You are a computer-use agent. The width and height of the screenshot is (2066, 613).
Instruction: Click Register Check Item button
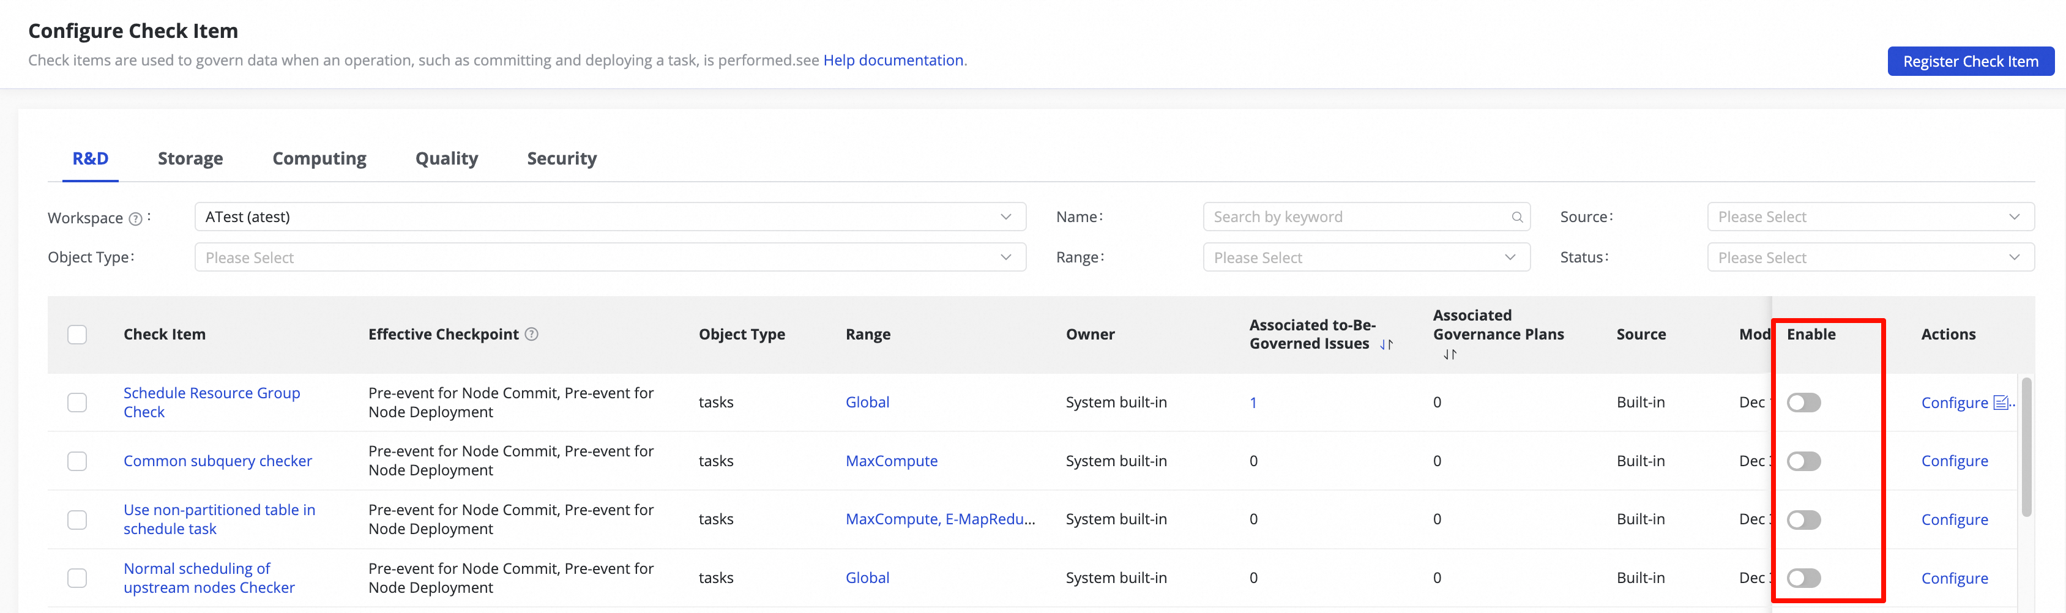click(1971, 62)
